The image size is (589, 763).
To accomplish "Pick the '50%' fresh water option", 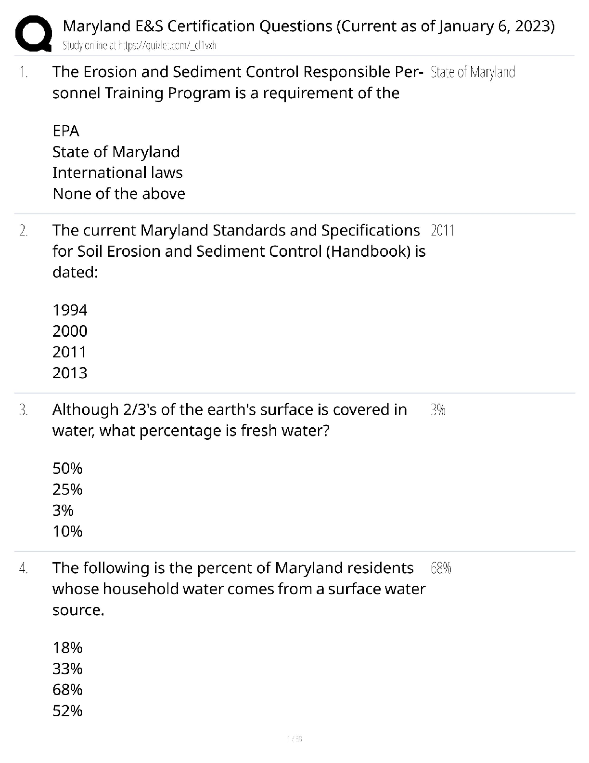I will [x=67, y=468].
